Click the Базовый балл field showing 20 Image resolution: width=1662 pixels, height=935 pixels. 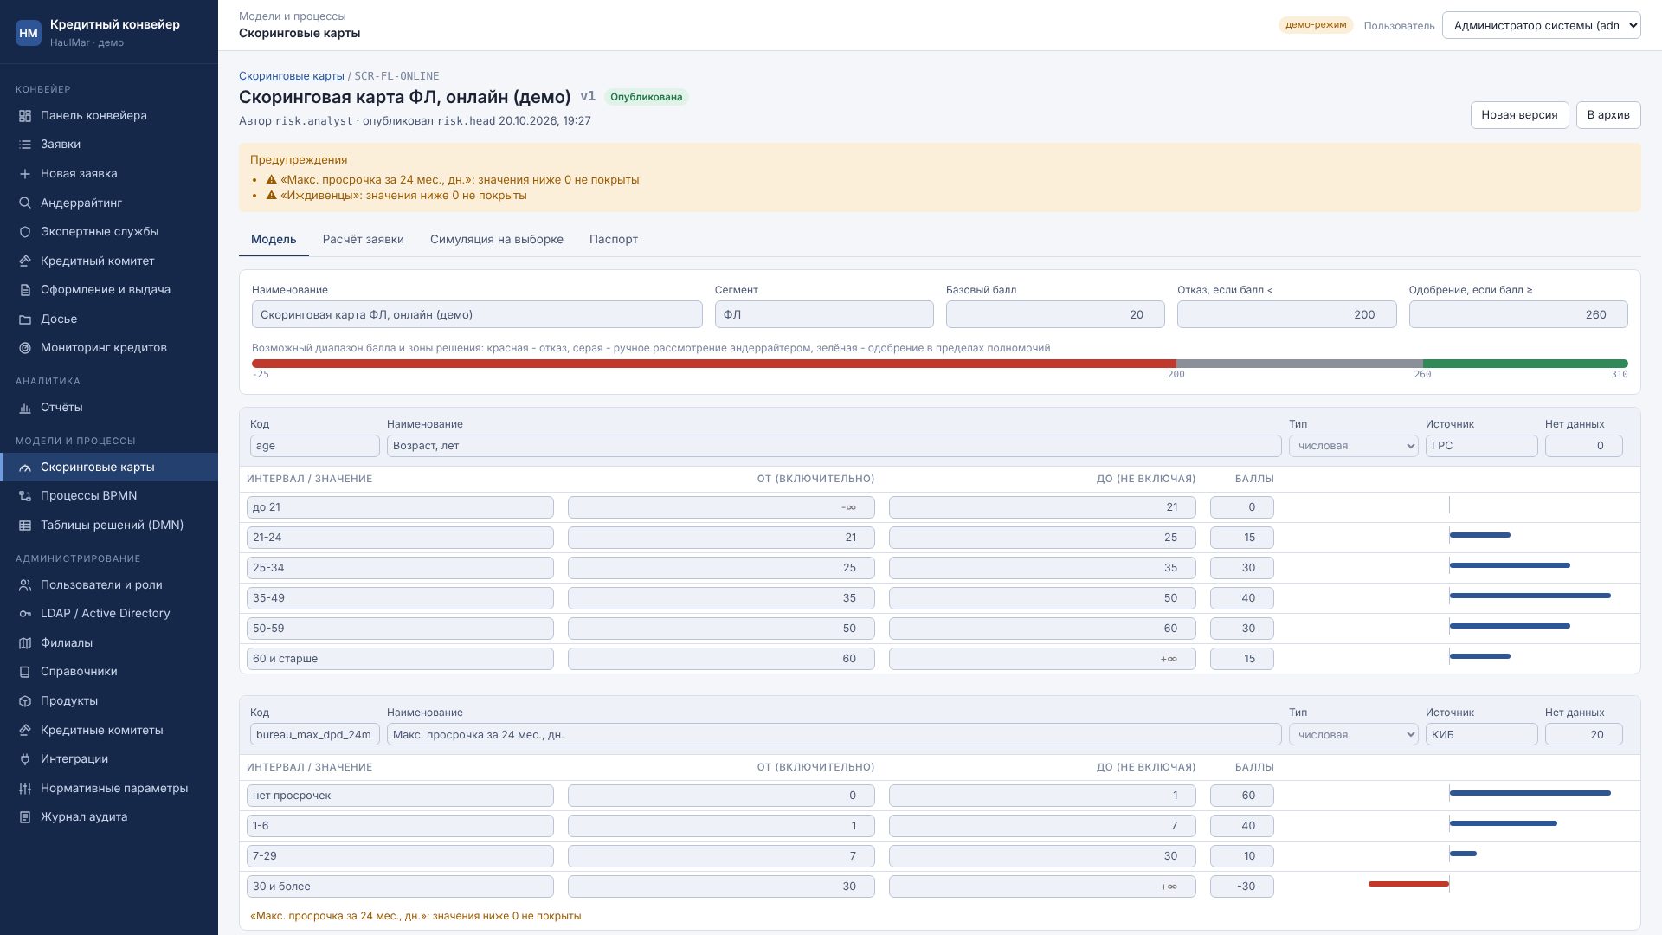tap(1055, 315)
